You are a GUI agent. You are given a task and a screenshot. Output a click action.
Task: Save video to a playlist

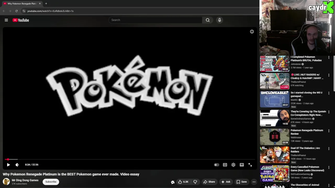point(242,182)
